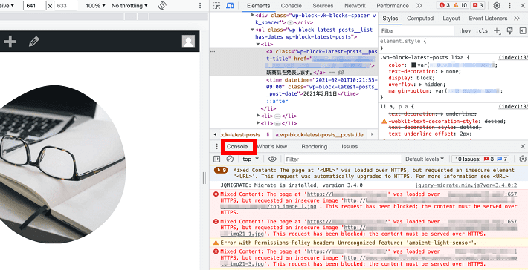Open DevTools settings gear in top bar
528x270 pixels.
(x=497, y=6)
